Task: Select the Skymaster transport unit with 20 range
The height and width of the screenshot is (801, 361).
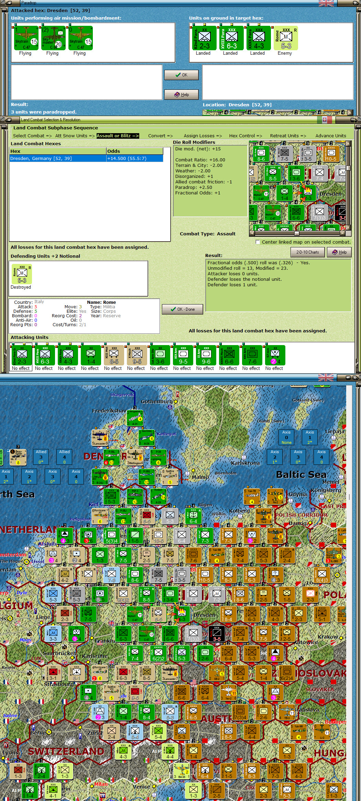Action: (x=53, y=38)
